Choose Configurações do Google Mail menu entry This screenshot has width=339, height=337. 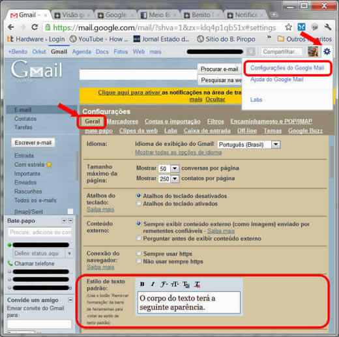coord(287,68)
